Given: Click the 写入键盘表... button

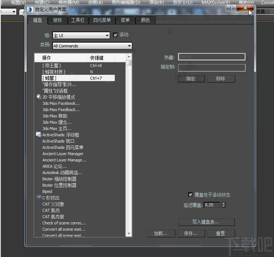Looking at the screenshot, I should tap(206, 222).
